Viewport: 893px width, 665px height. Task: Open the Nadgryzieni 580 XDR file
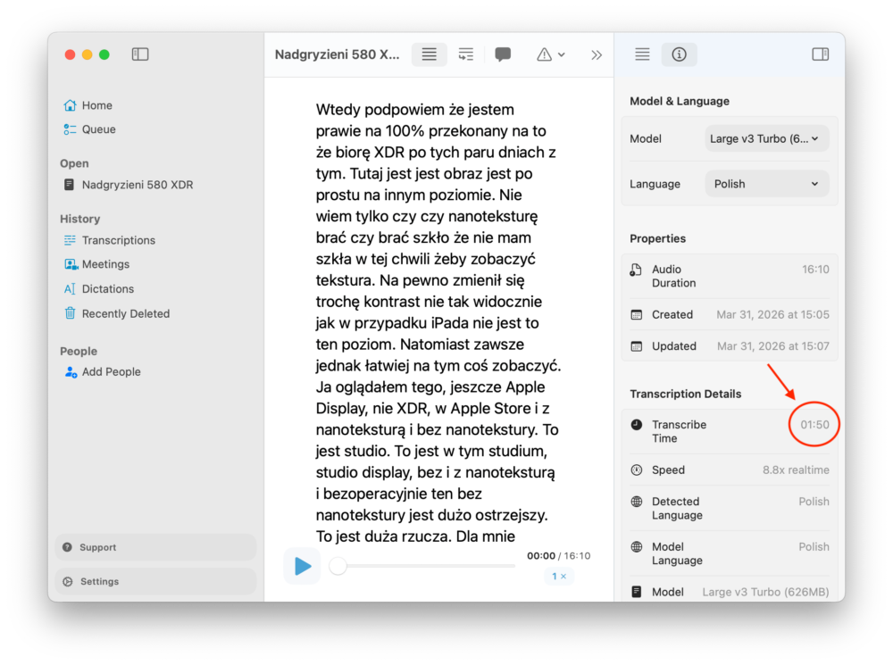click(137, 185)
